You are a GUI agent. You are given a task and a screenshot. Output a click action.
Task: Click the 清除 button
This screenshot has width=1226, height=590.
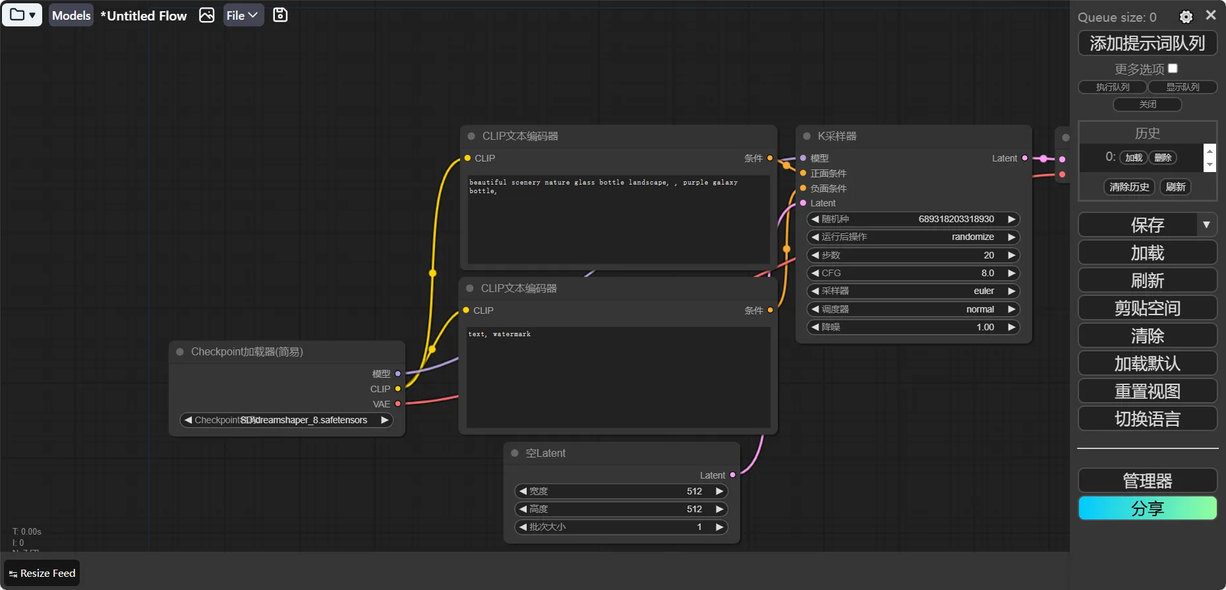click(1148, 336)
